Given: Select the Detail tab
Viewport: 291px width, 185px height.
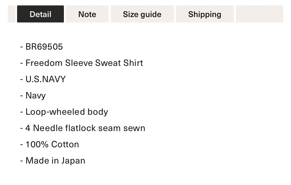Looking at the screenshot, I should pos(40,14).
